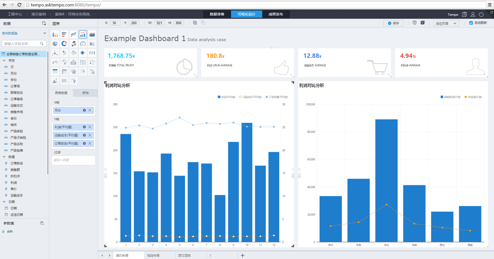Select the 运送日期 date field
The image size is (494, 259).
click(17, 215)
